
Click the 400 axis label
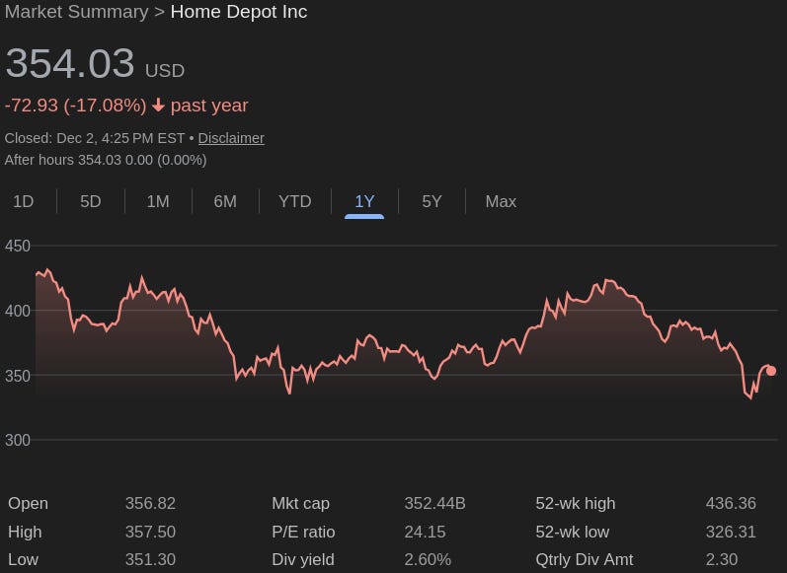click(18, 311)
